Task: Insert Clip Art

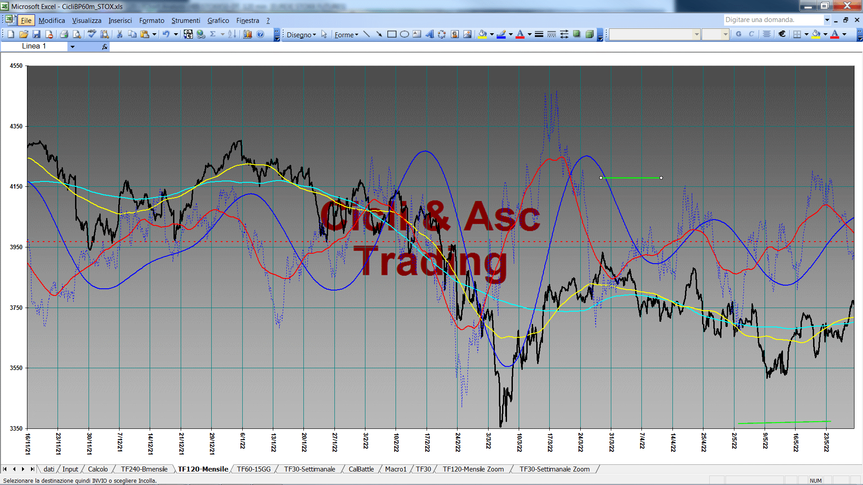Action: (455, 34)
